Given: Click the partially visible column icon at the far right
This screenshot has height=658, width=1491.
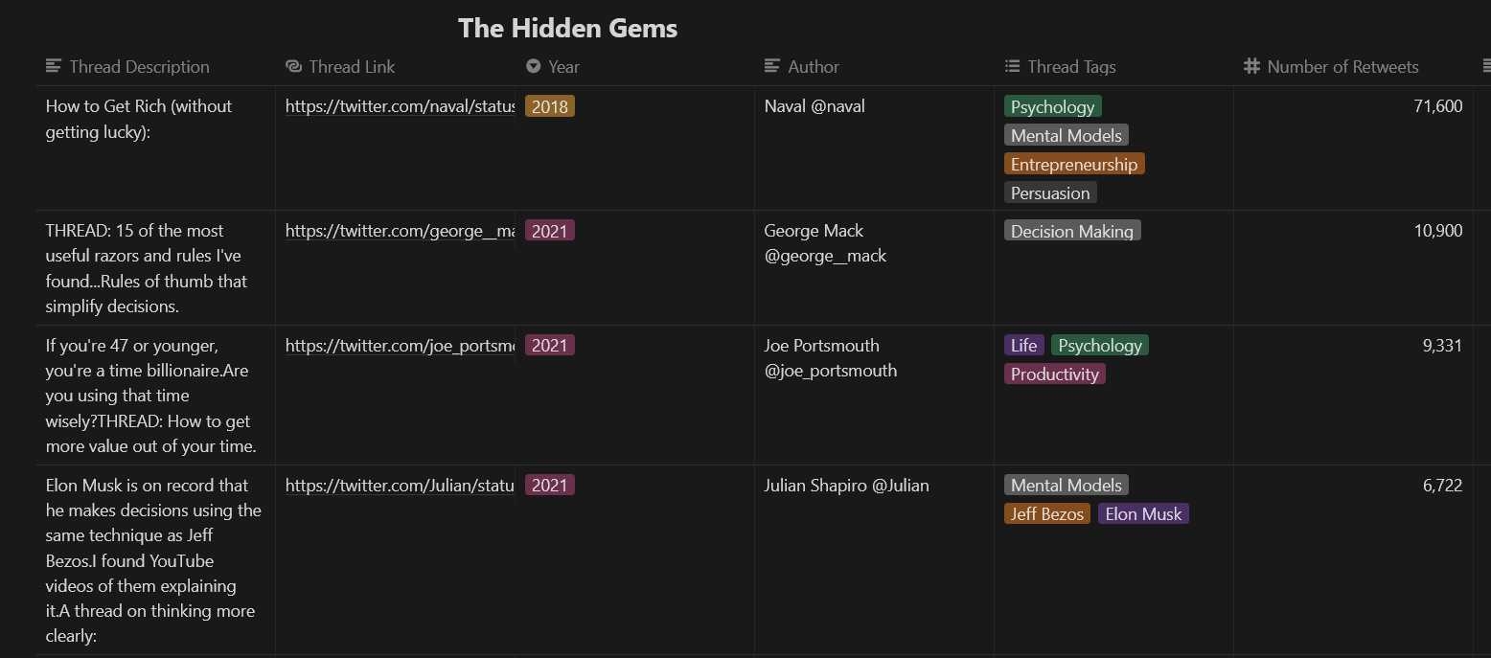Looking at the screenshot, I should (x=1486, y=66).
